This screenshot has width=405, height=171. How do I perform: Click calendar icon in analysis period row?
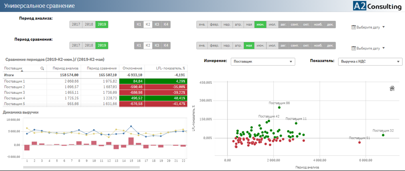pyautogui.click(x=353, y=27)
